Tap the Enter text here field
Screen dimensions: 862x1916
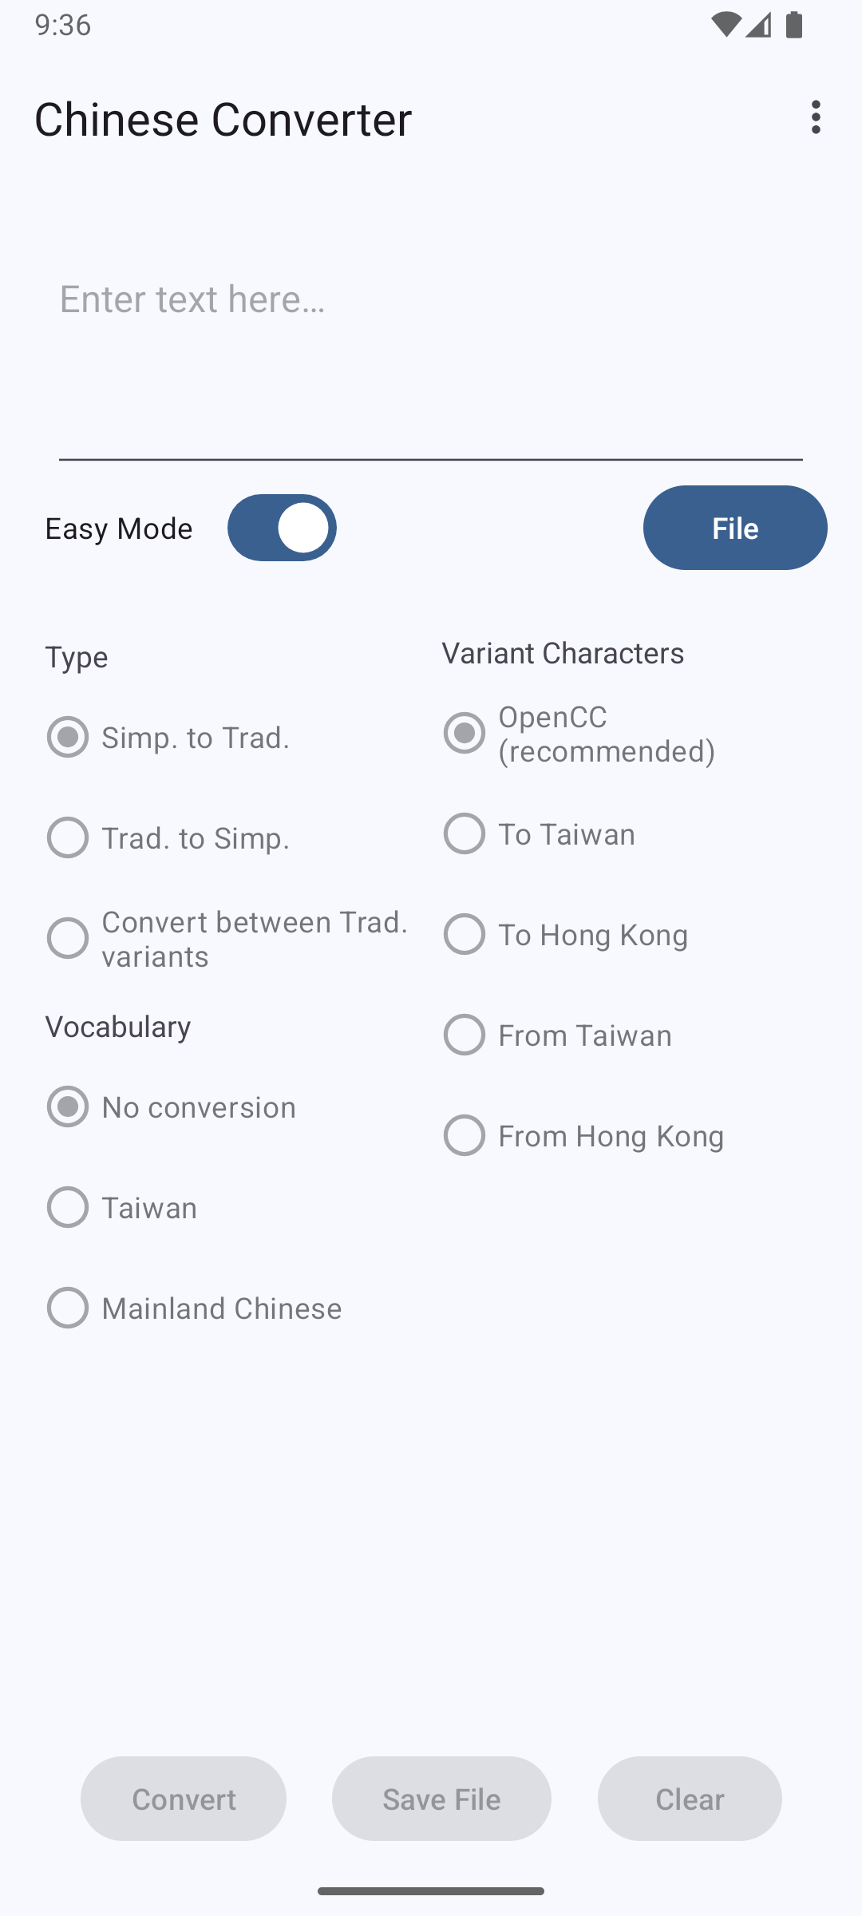tap(431, 359)
